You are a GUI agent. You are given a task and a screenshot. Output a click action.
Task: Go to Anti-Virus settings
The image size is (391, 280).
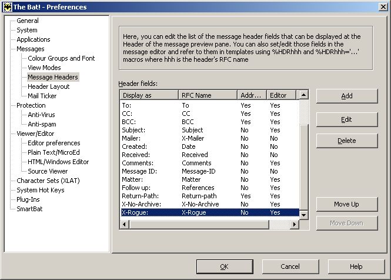(41, 115)
